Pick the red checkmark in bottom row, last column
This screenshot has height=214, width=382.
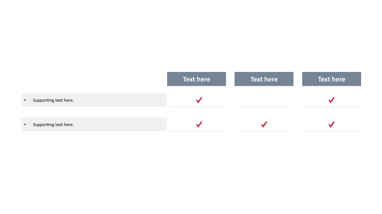click(x=331, y=125)
